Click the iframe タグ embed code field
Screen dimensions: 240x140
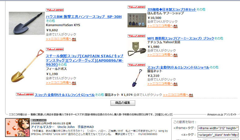(218, 128)
